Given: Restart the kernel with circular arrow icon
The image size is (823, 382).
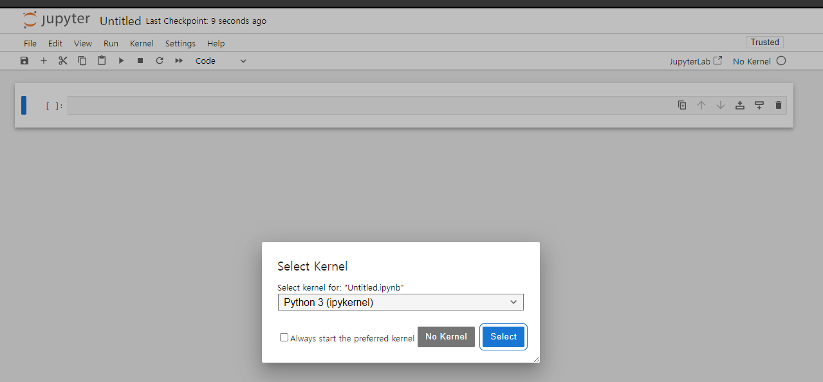Looking at the screenshot, I should (160, 61).
